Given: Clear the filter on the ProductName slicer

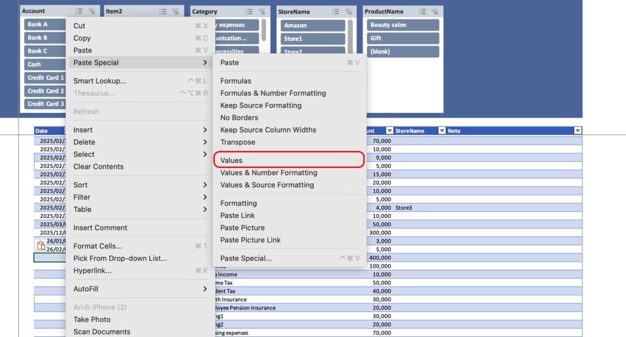Looking at the screenshot, I should point(435,11).
